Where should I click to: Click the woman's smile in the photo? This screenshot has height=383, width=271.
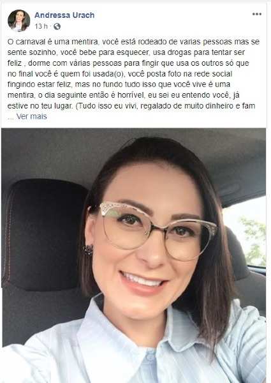143,281
